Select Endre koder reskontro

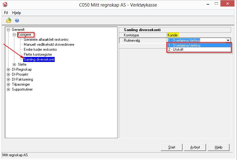(40, 49)
